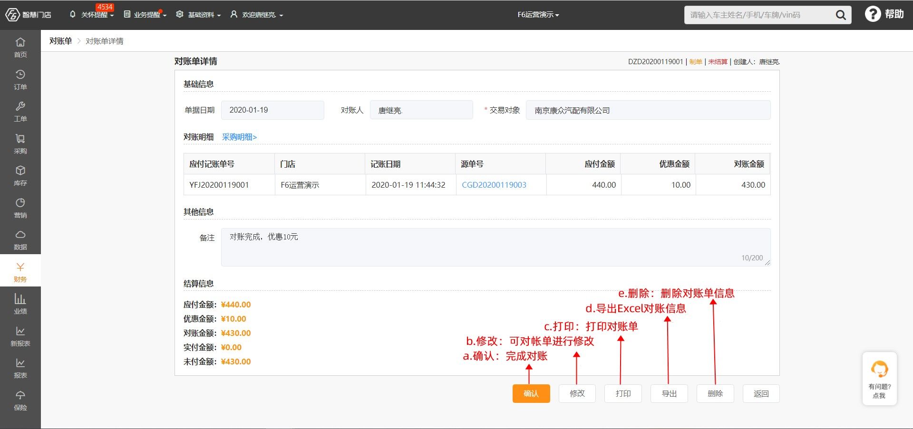Open the 首页 home sidebar icon

[20, 42]
